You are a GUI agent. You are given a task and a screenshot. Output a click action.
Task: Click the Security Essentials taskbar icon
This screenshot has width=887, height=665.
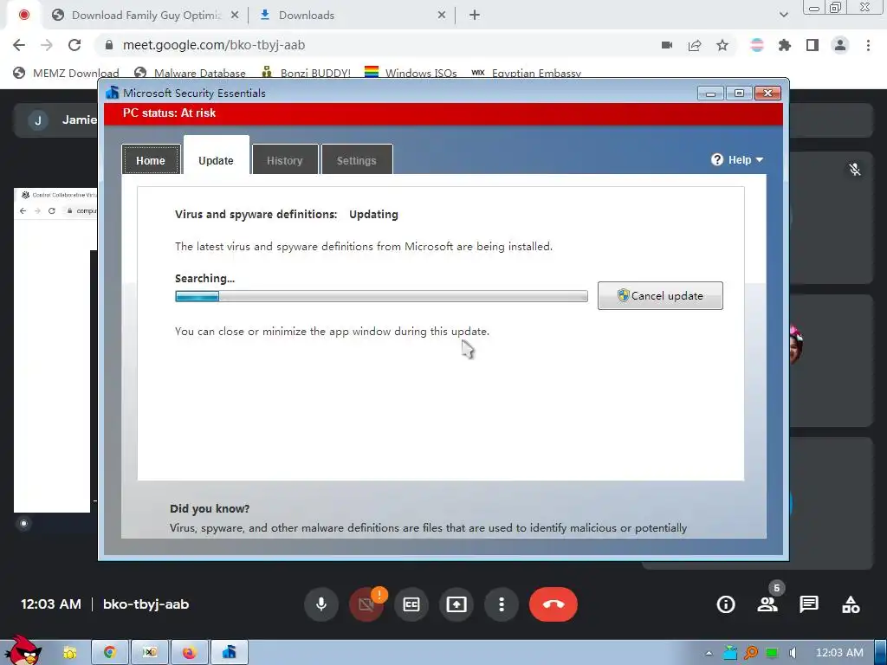(x=229, y=653)
